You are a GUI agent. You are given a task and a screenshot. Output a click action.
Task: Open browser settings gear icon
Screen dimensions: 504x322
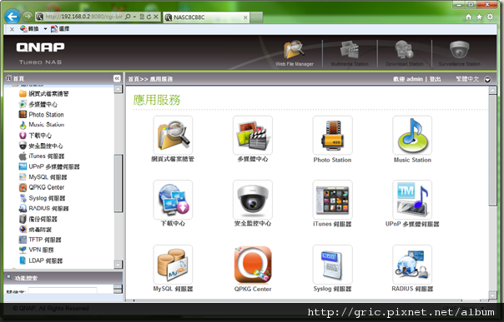click(x=490, y=17)
